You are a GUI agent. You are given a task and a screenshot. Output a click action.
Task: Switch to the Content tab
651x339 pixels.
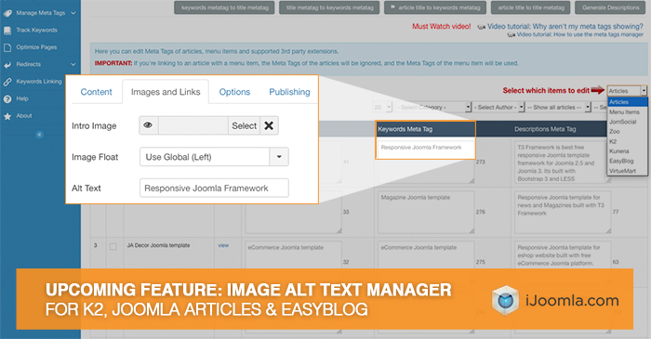coord(97,92)
